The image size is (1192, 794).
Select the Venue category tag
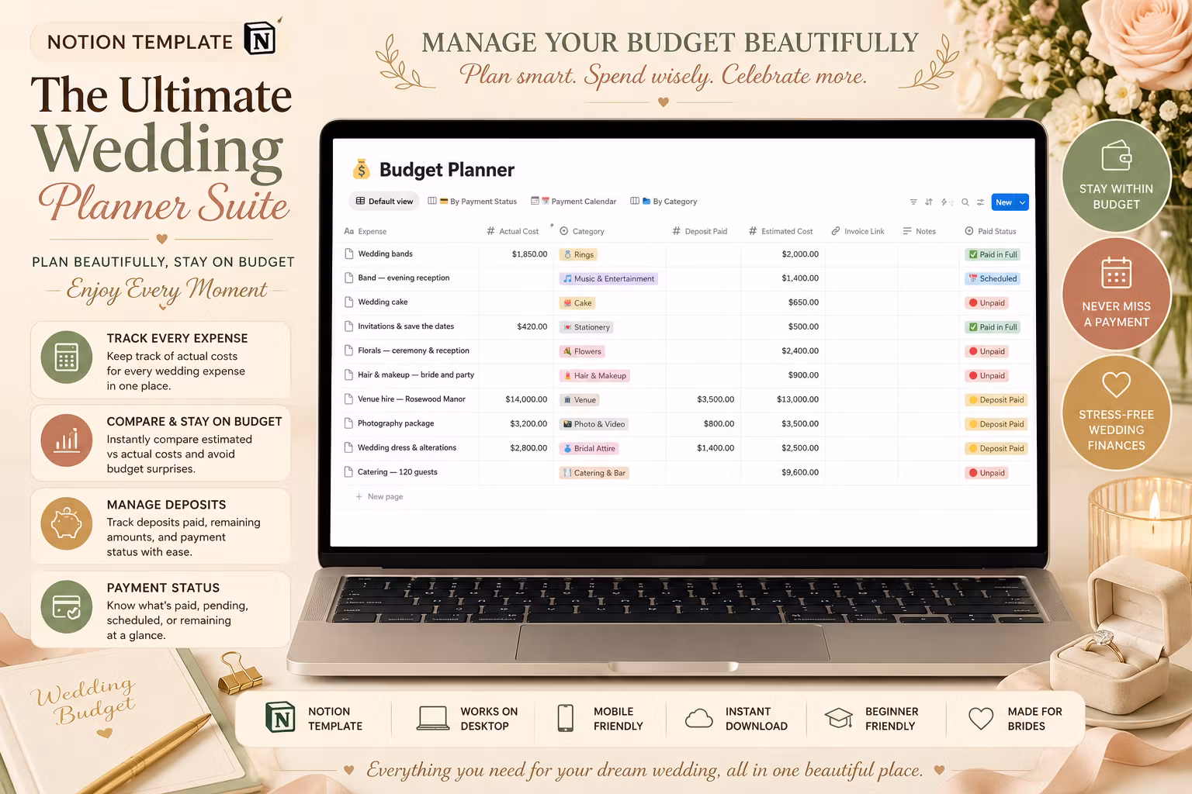(x=580, y=400)
